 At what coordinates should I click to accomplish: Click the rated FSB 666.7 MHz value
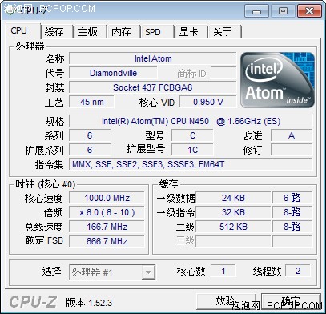click(107, 241)
